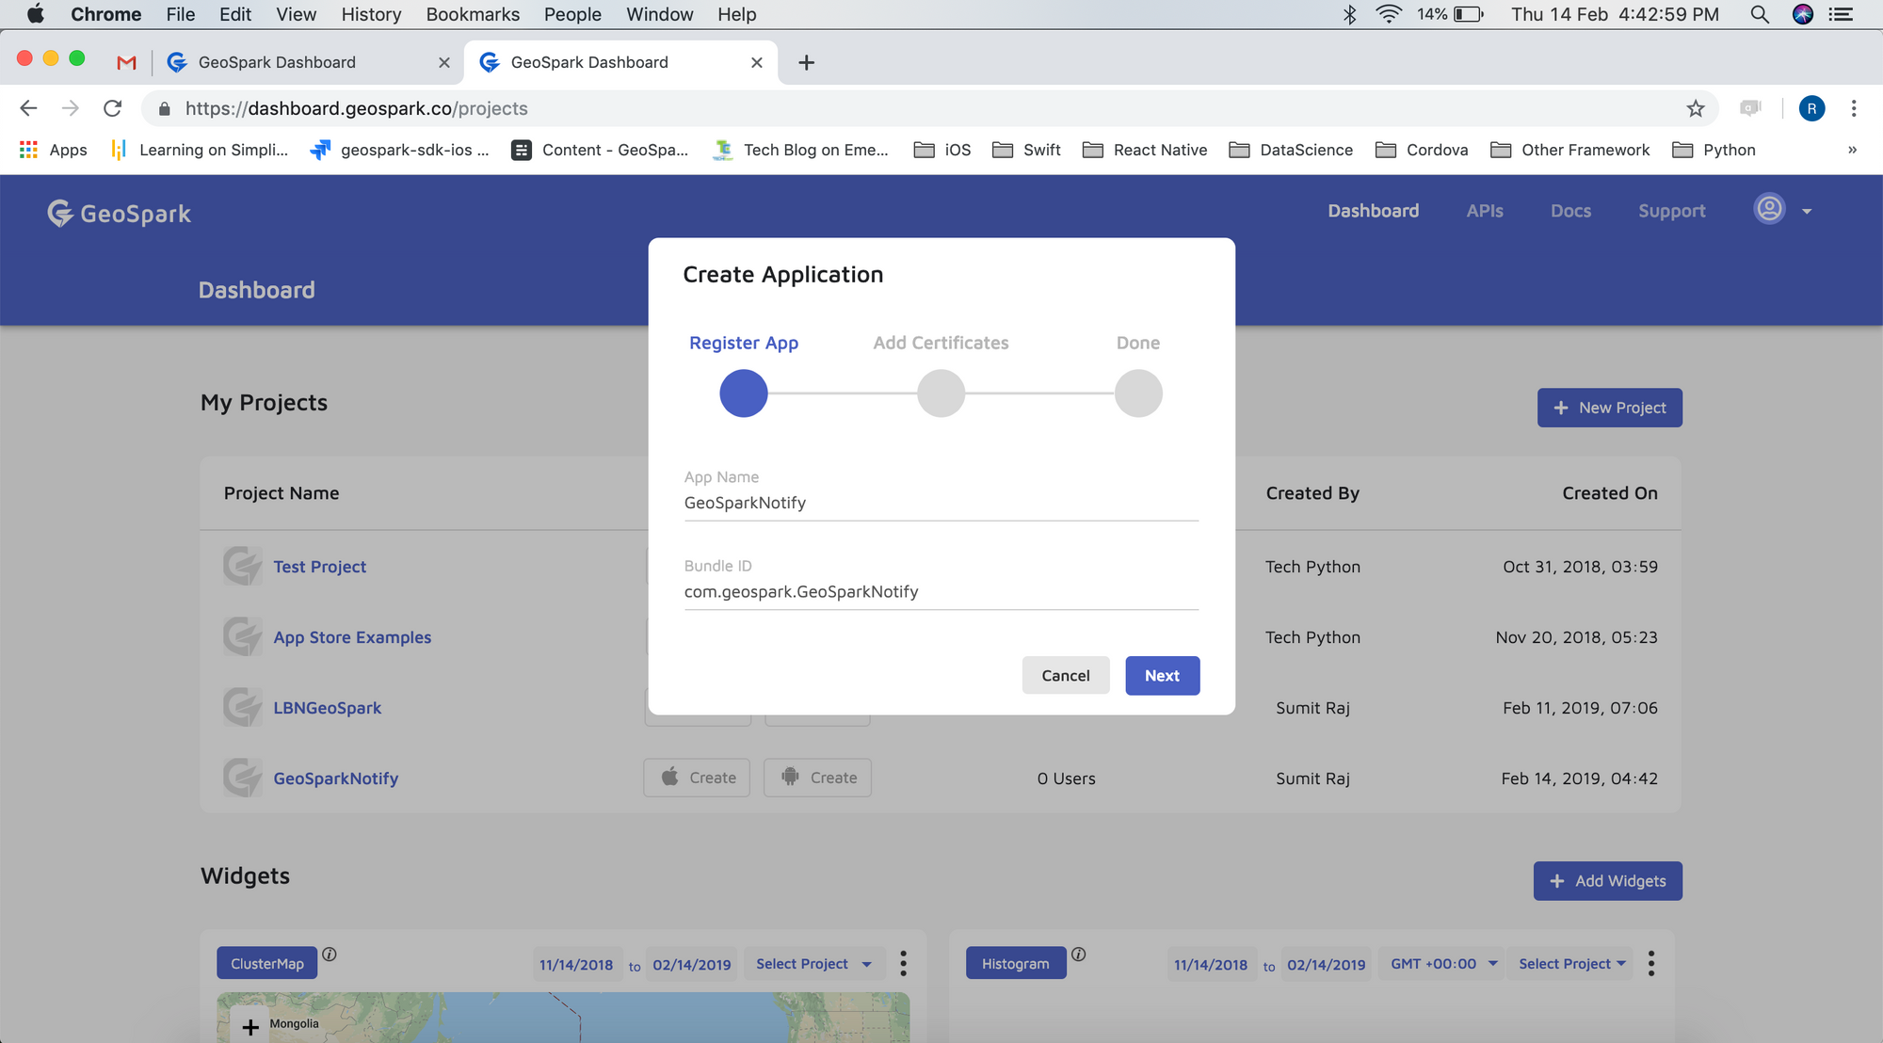Open the Test Project link

[319, 567]
